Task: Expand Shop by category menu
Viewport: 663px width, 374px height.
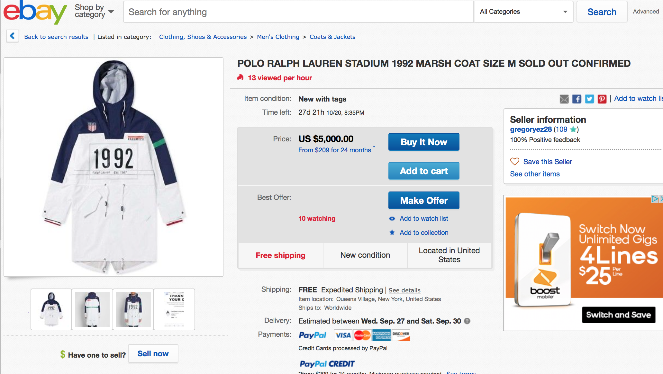Action: click(x=94, y=12)
